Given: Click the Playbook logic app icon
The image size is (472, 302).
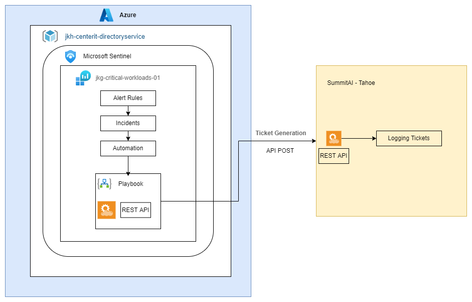Looking at the screenshot, I should point(104,184).
